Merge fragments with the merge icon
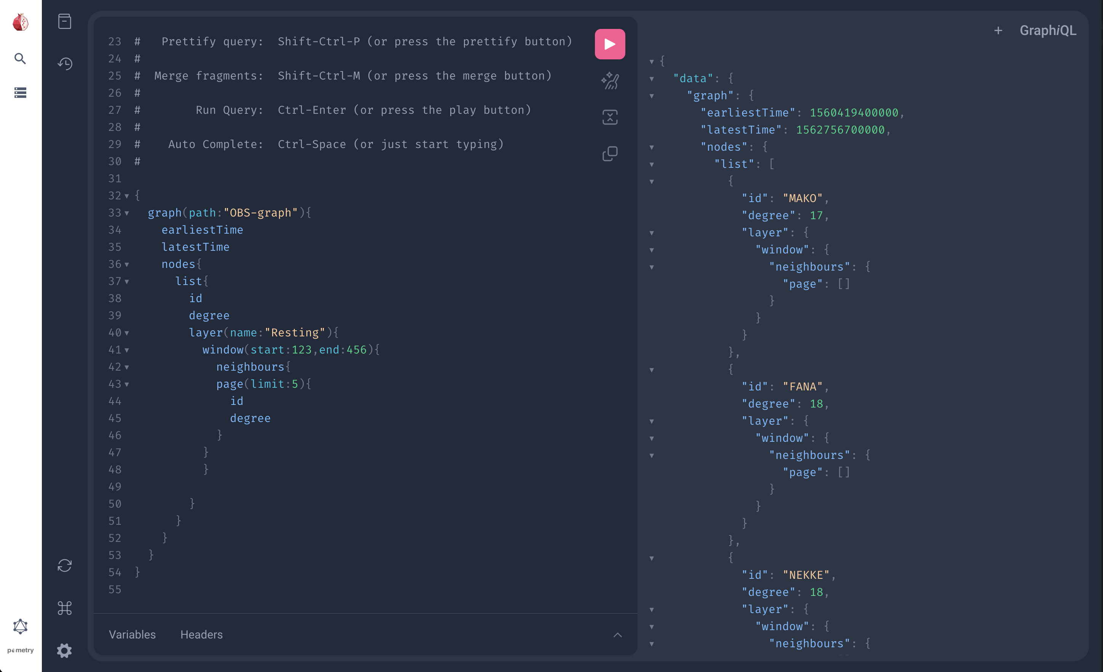The width and height of the screenshot is (1103, 672). pyautogui.click(x=610, y=117)
